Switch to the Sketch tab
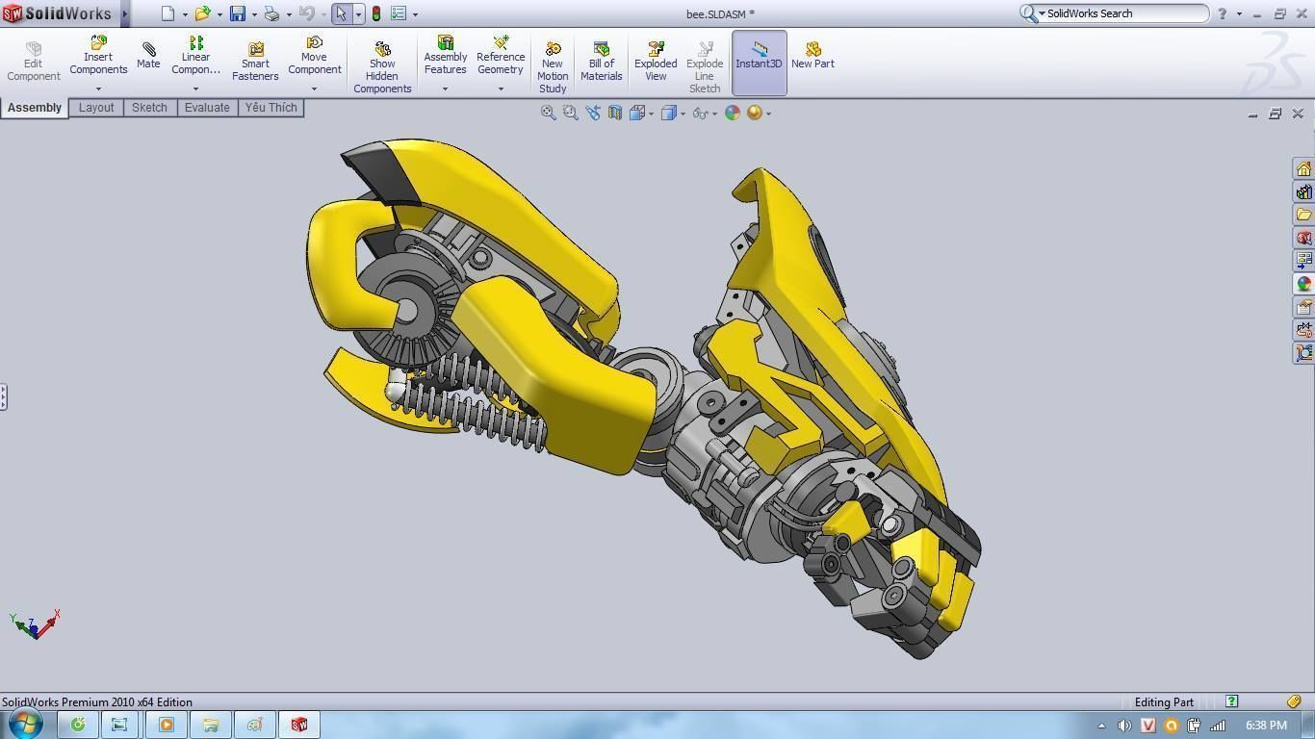 (149, 108)
